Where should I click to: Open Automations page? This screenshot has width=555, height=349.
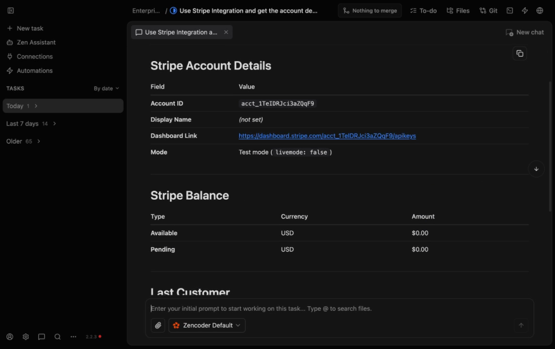[x=30, y=71]
